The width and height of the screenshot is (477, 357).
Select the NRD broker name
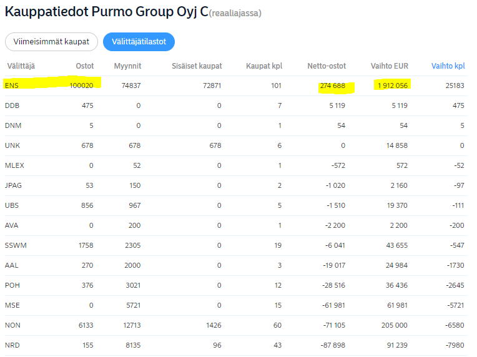(12, 345)
